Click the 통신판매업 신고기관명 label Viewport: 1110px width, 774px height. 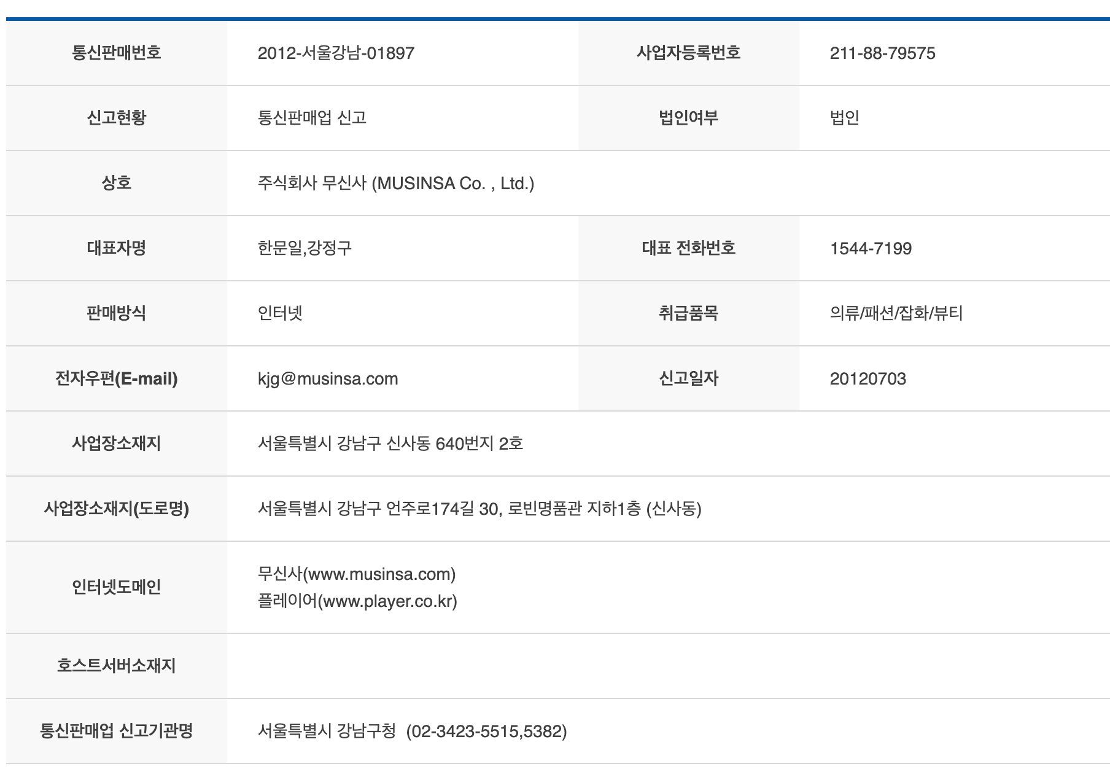click(x=117, y=731)
